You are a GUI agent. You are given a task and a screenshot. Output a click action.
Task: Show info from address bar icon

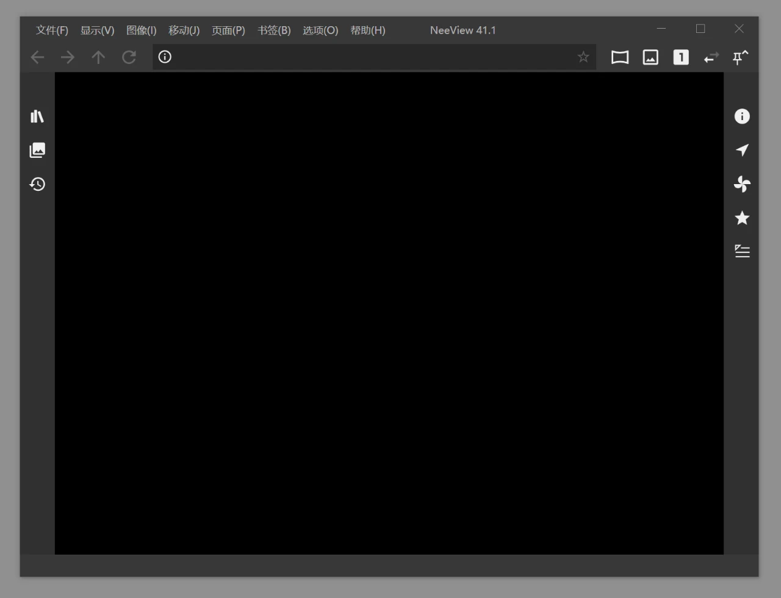pyautogui.click(x=165, y=57)
